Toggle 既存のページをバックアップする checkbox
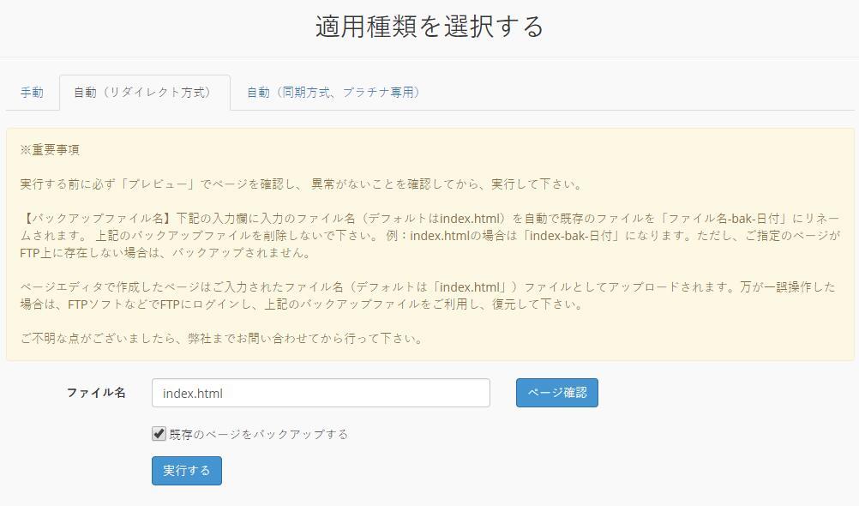859x506 pixels. (x=159, y=434)
